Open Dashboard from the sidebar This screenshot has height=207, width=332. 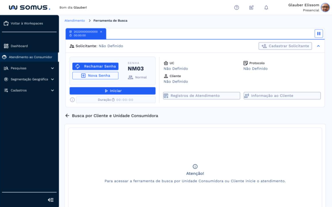click(19, 46)
